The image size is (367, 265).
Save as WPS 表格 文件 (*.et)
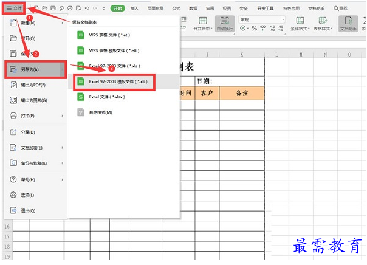(x=124, y=35)
